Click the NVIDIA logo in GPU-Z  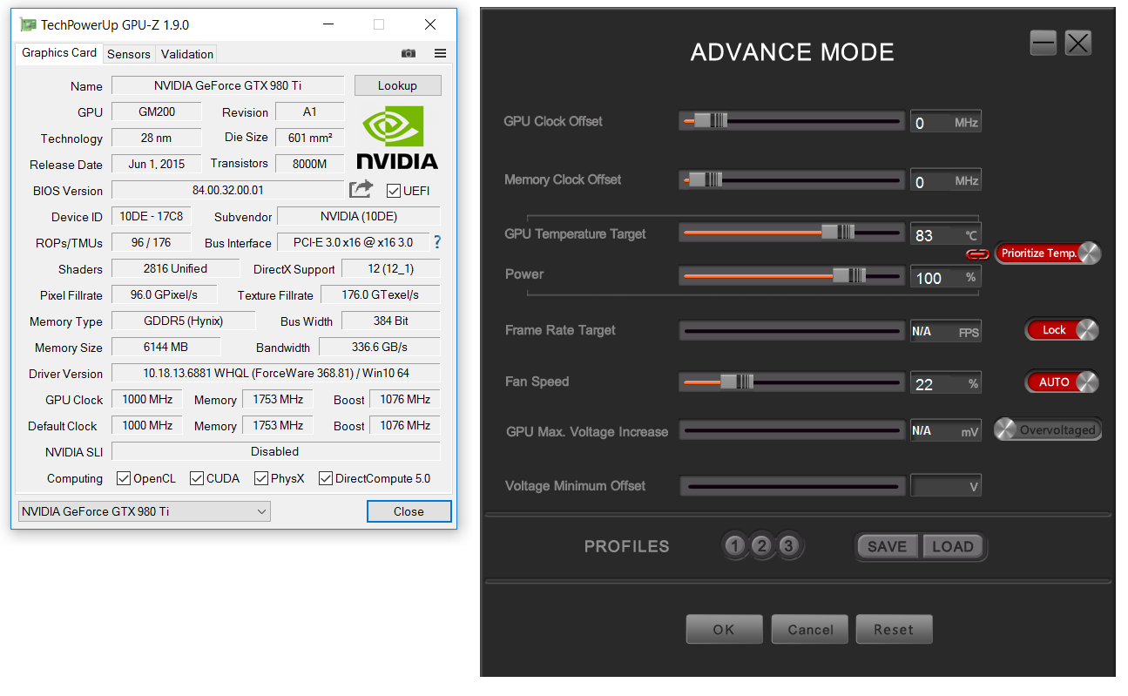397,138
